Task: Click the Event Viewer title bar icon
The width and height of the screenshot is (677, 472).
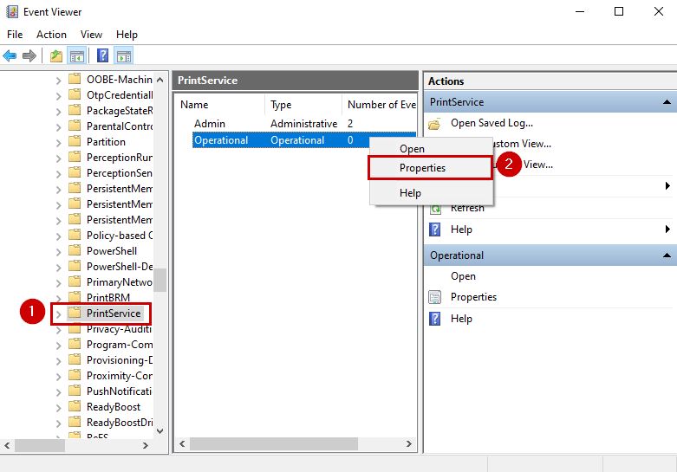Action: pyautogui.click(x=12, y=11)
